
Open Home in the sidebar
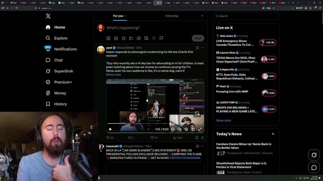click(55, 27)
